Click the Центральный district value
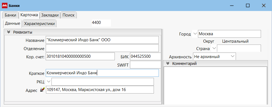 235,41
